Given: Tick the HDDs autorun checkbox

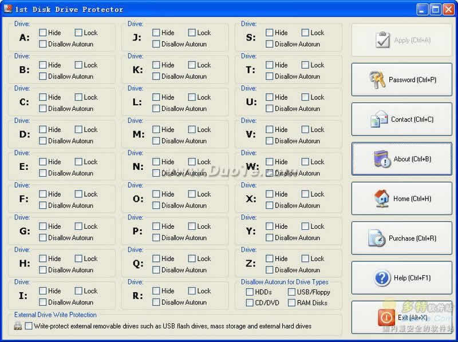Looking at the screenshot, I should click(x=250, y=292).
